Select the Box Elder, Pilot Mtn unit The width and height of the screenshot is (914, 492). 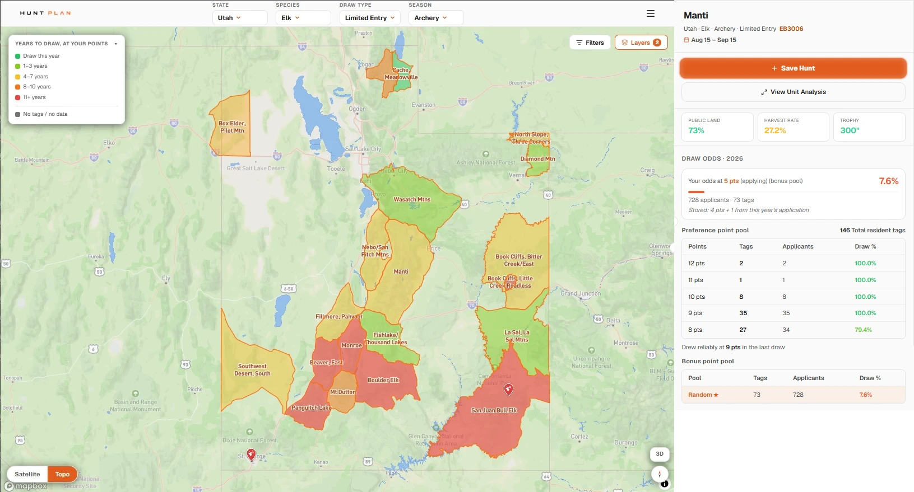tap(232, 127)
